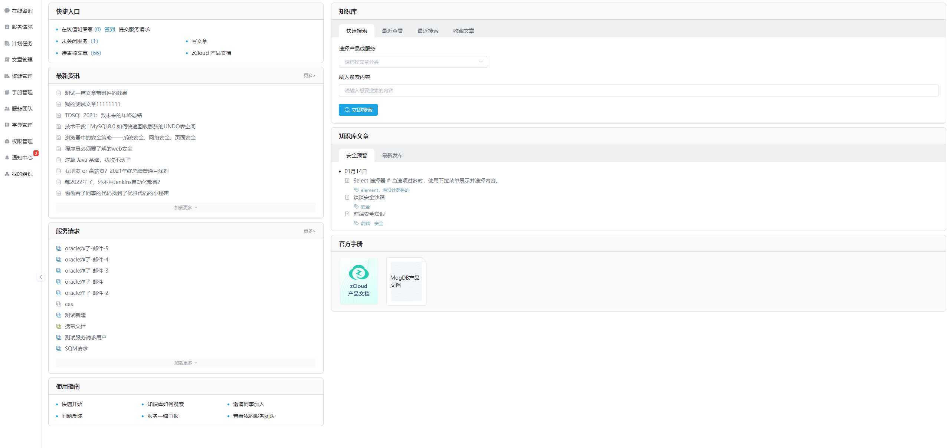Open 待审核文章 (66) link
Image resolution: width=950 pixels, height=448 pixels.
pos(81,53)
